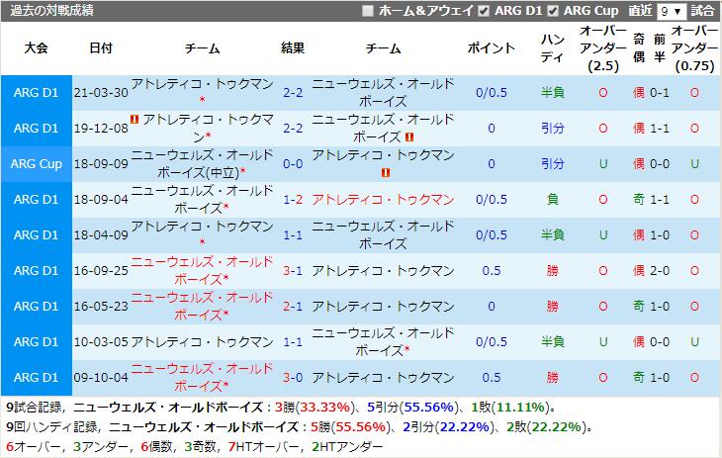Open the 2-2 result of 21-03-30 match
The width and height of the screenshot is (722, 458).
[293, 93]
